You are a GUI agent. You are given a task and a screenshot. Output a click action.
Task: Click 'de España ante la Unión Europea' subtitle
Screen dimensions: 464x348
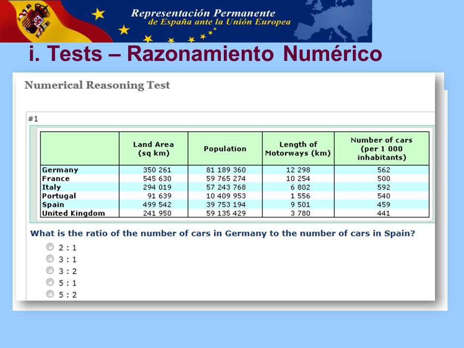coord(219,22)
